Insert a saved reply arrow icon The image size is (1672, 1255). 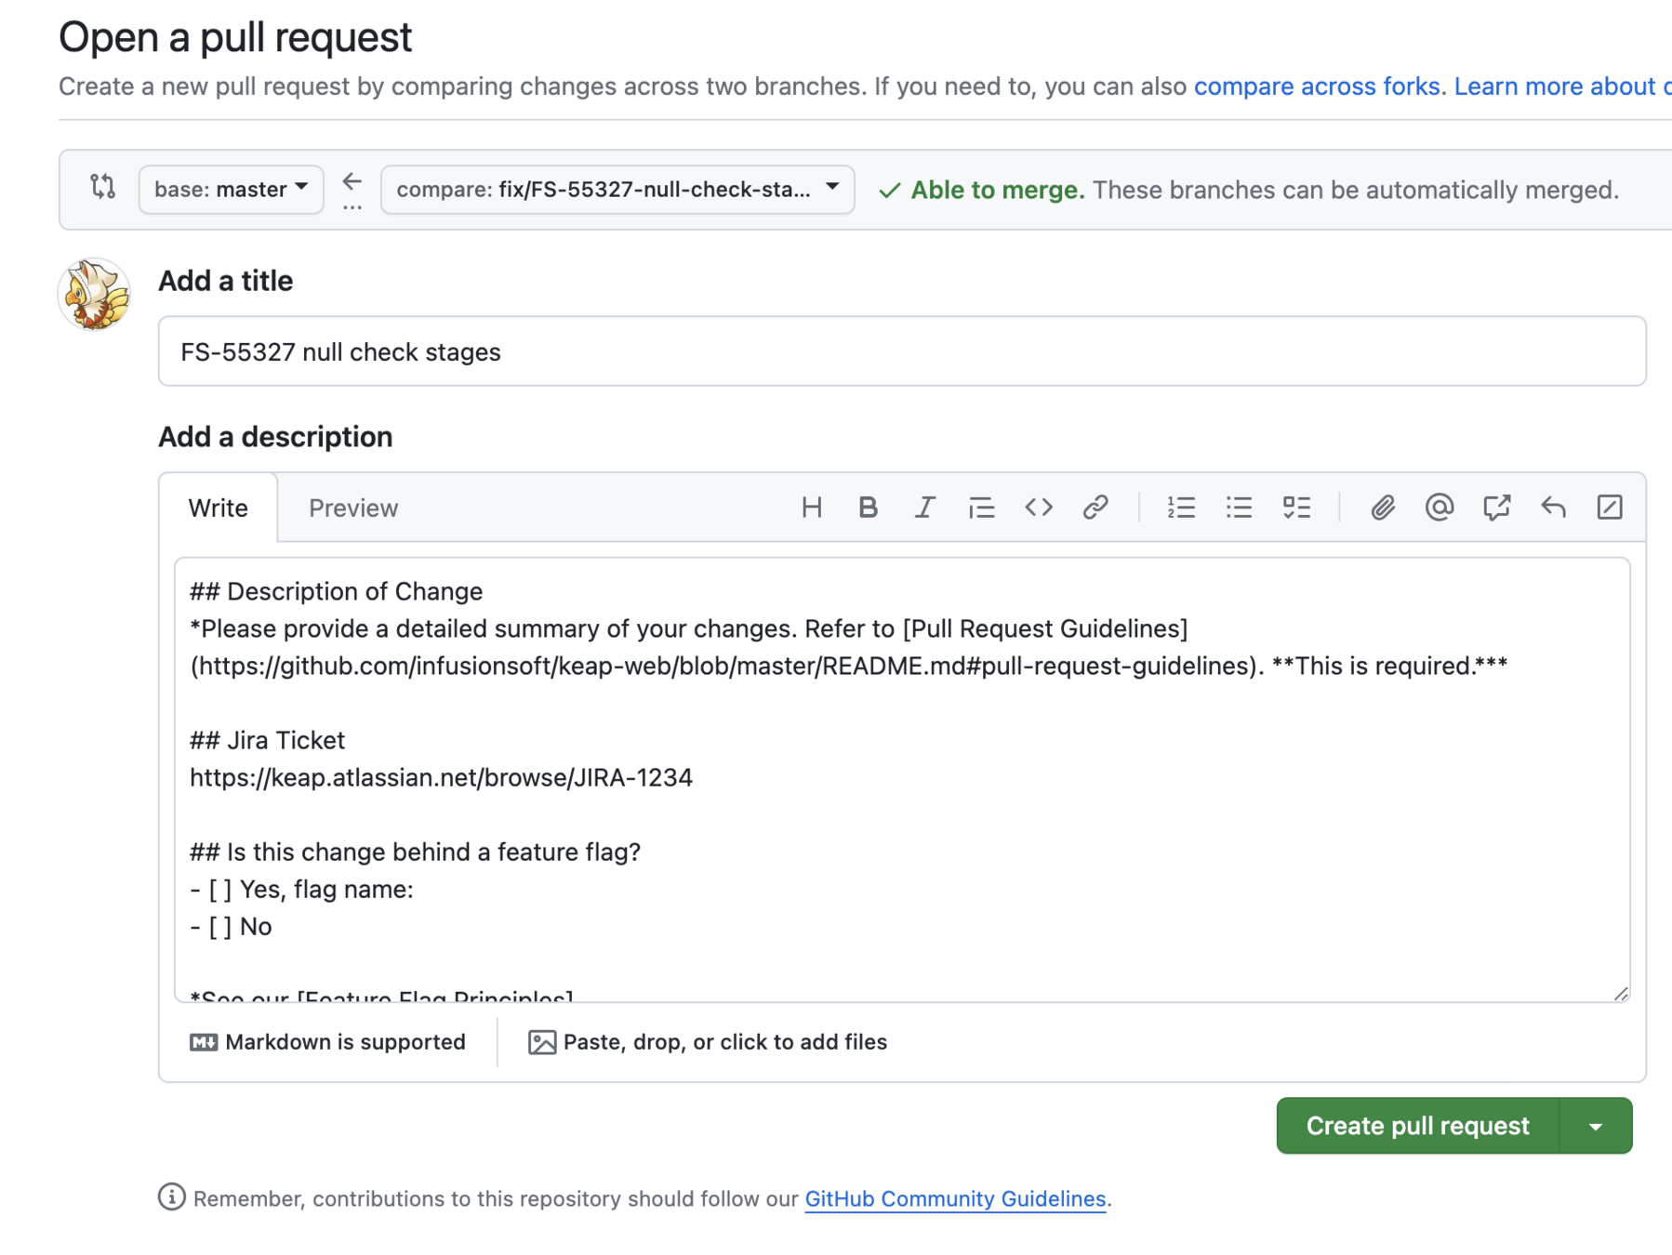click(x=1553, y=508)
